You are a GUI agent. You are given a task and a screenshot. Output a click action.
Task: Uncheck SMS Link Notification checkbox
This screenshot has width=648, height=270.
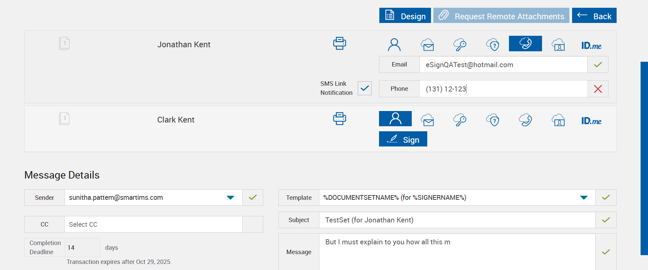coord(364,88)
